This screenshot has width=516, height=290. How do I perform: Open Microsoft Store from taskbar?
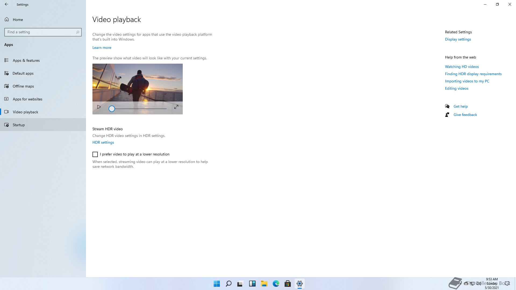click(288, 284)
